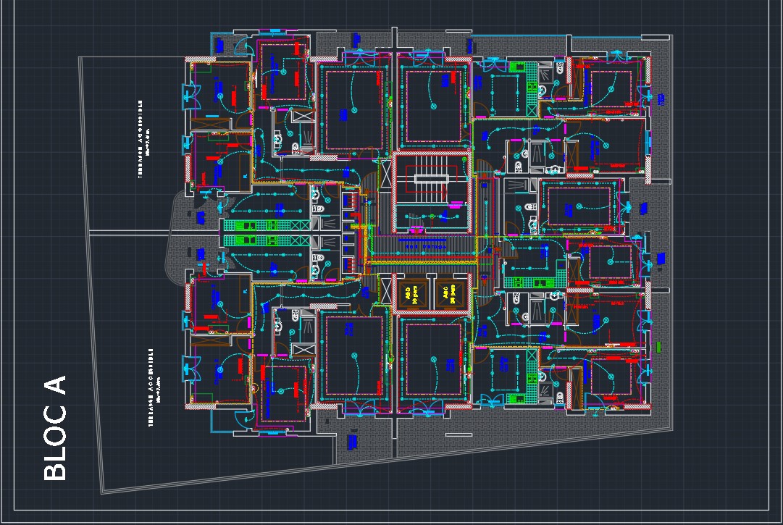Click the TERRASSE ACCESSIBLE label nearest BLOC A
The width and height of the screenshot is (783, 525).
[x=151, y=387]
